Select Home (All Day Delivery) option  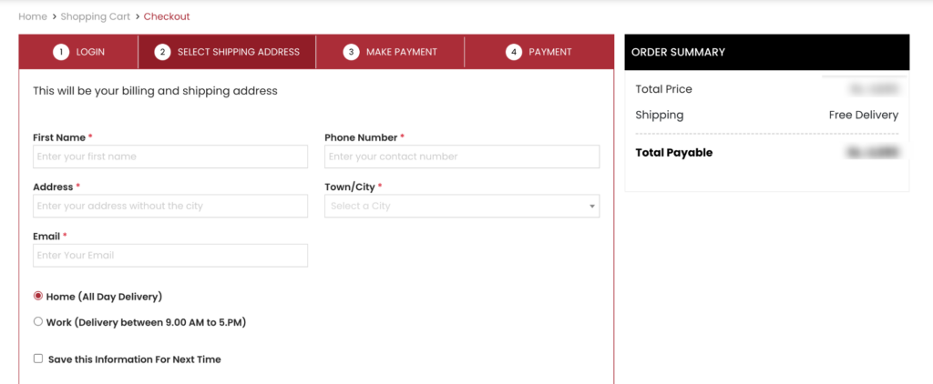coord(38,296)
